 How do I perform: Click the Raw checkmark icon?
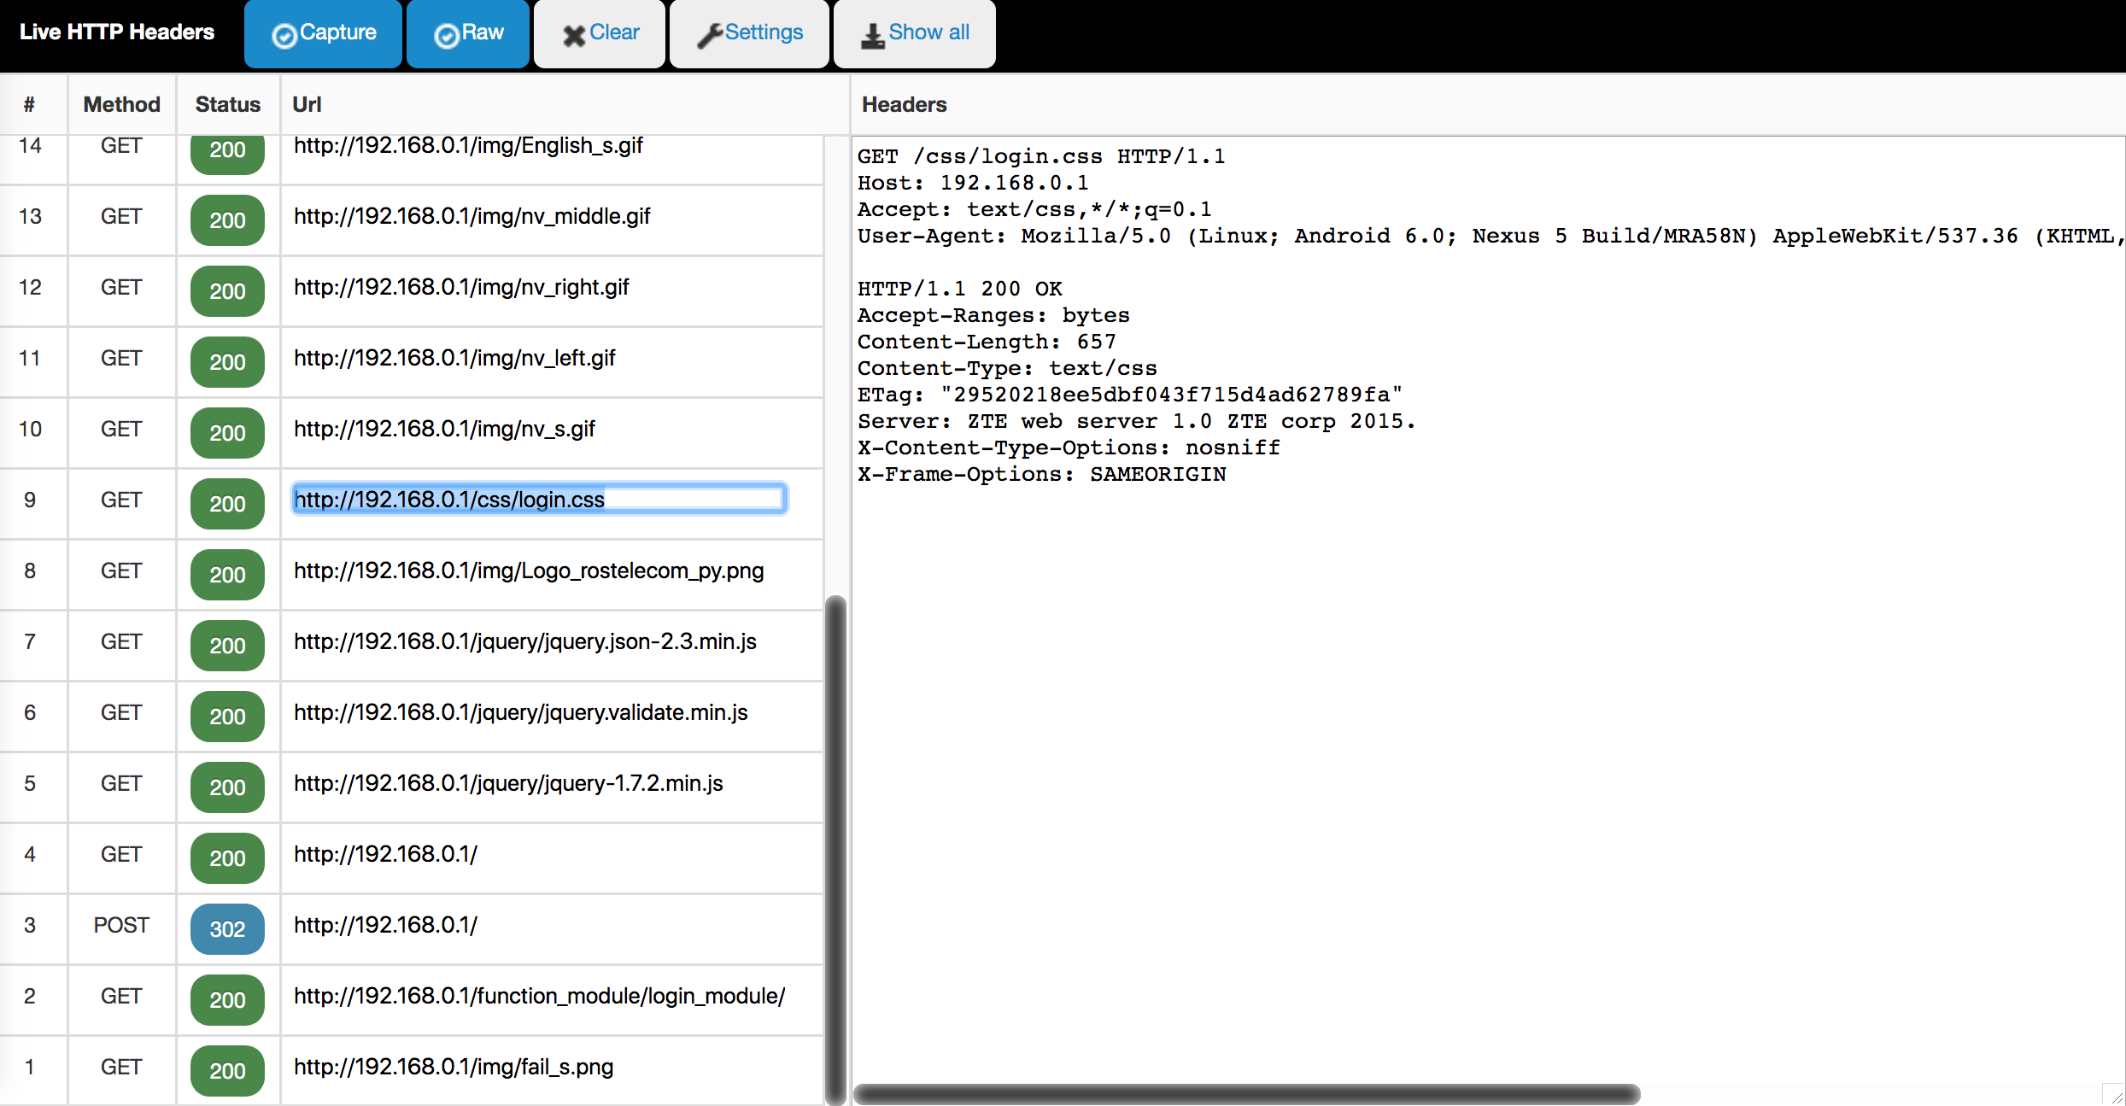(x=447, y=35)
